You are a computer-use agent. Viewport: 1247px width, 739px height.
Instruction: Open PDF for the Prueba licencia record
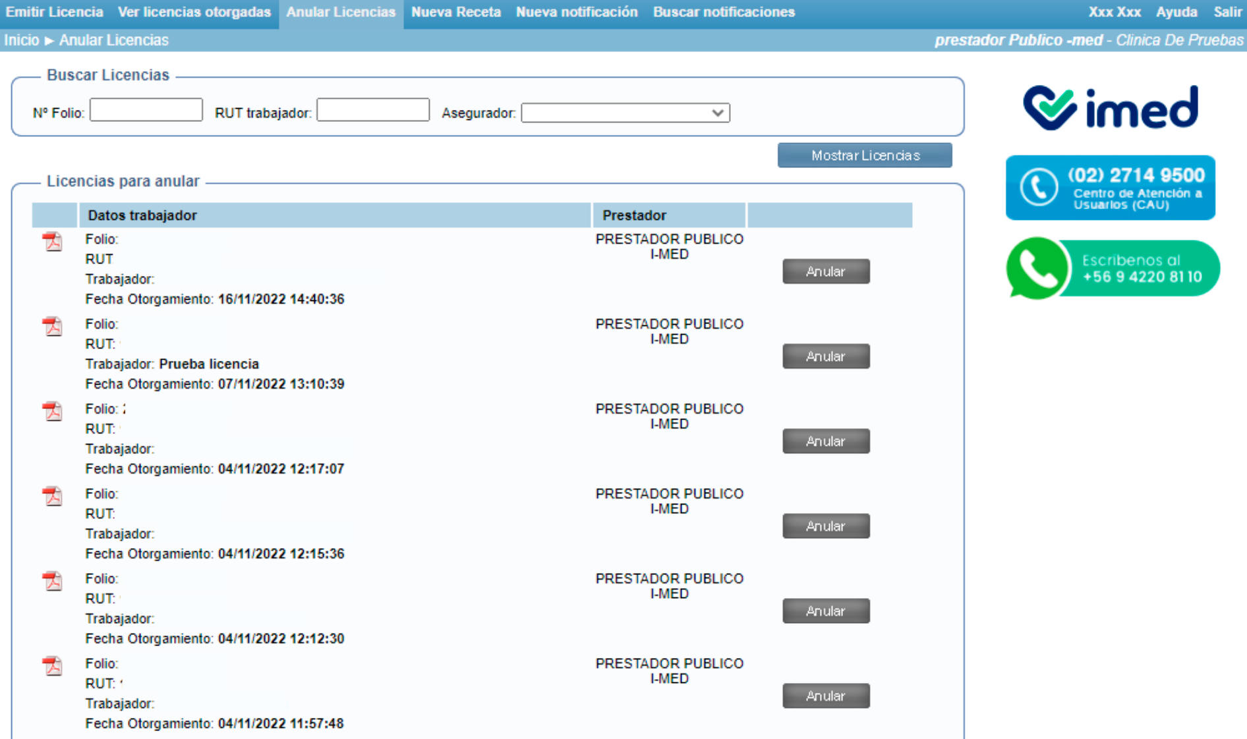point(53,327)
